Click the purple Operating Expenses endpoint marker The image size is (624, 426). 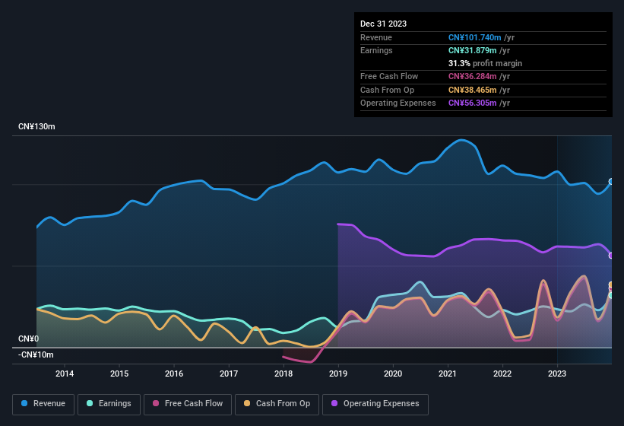pos(611,256)
